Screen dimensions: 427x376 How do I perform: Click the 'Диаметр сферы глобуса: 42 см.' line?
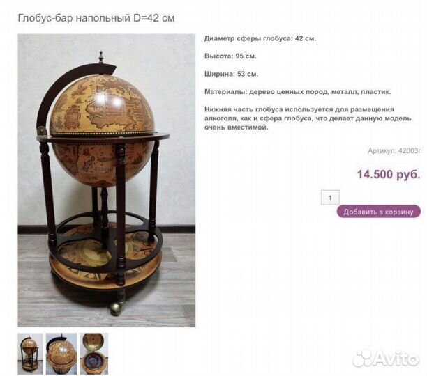point(260,38)
